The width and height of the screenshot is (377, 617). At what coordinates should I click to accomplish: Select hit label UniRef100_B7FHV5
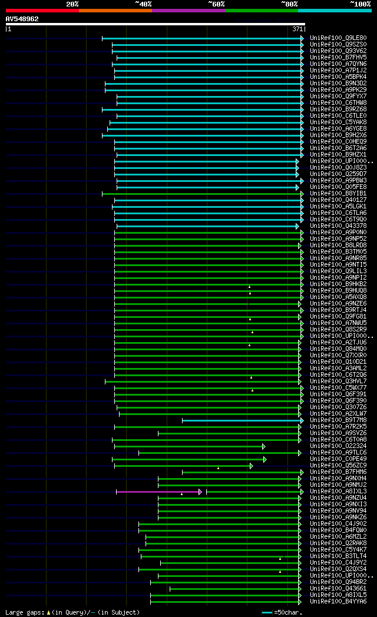(x=338, y=58)
